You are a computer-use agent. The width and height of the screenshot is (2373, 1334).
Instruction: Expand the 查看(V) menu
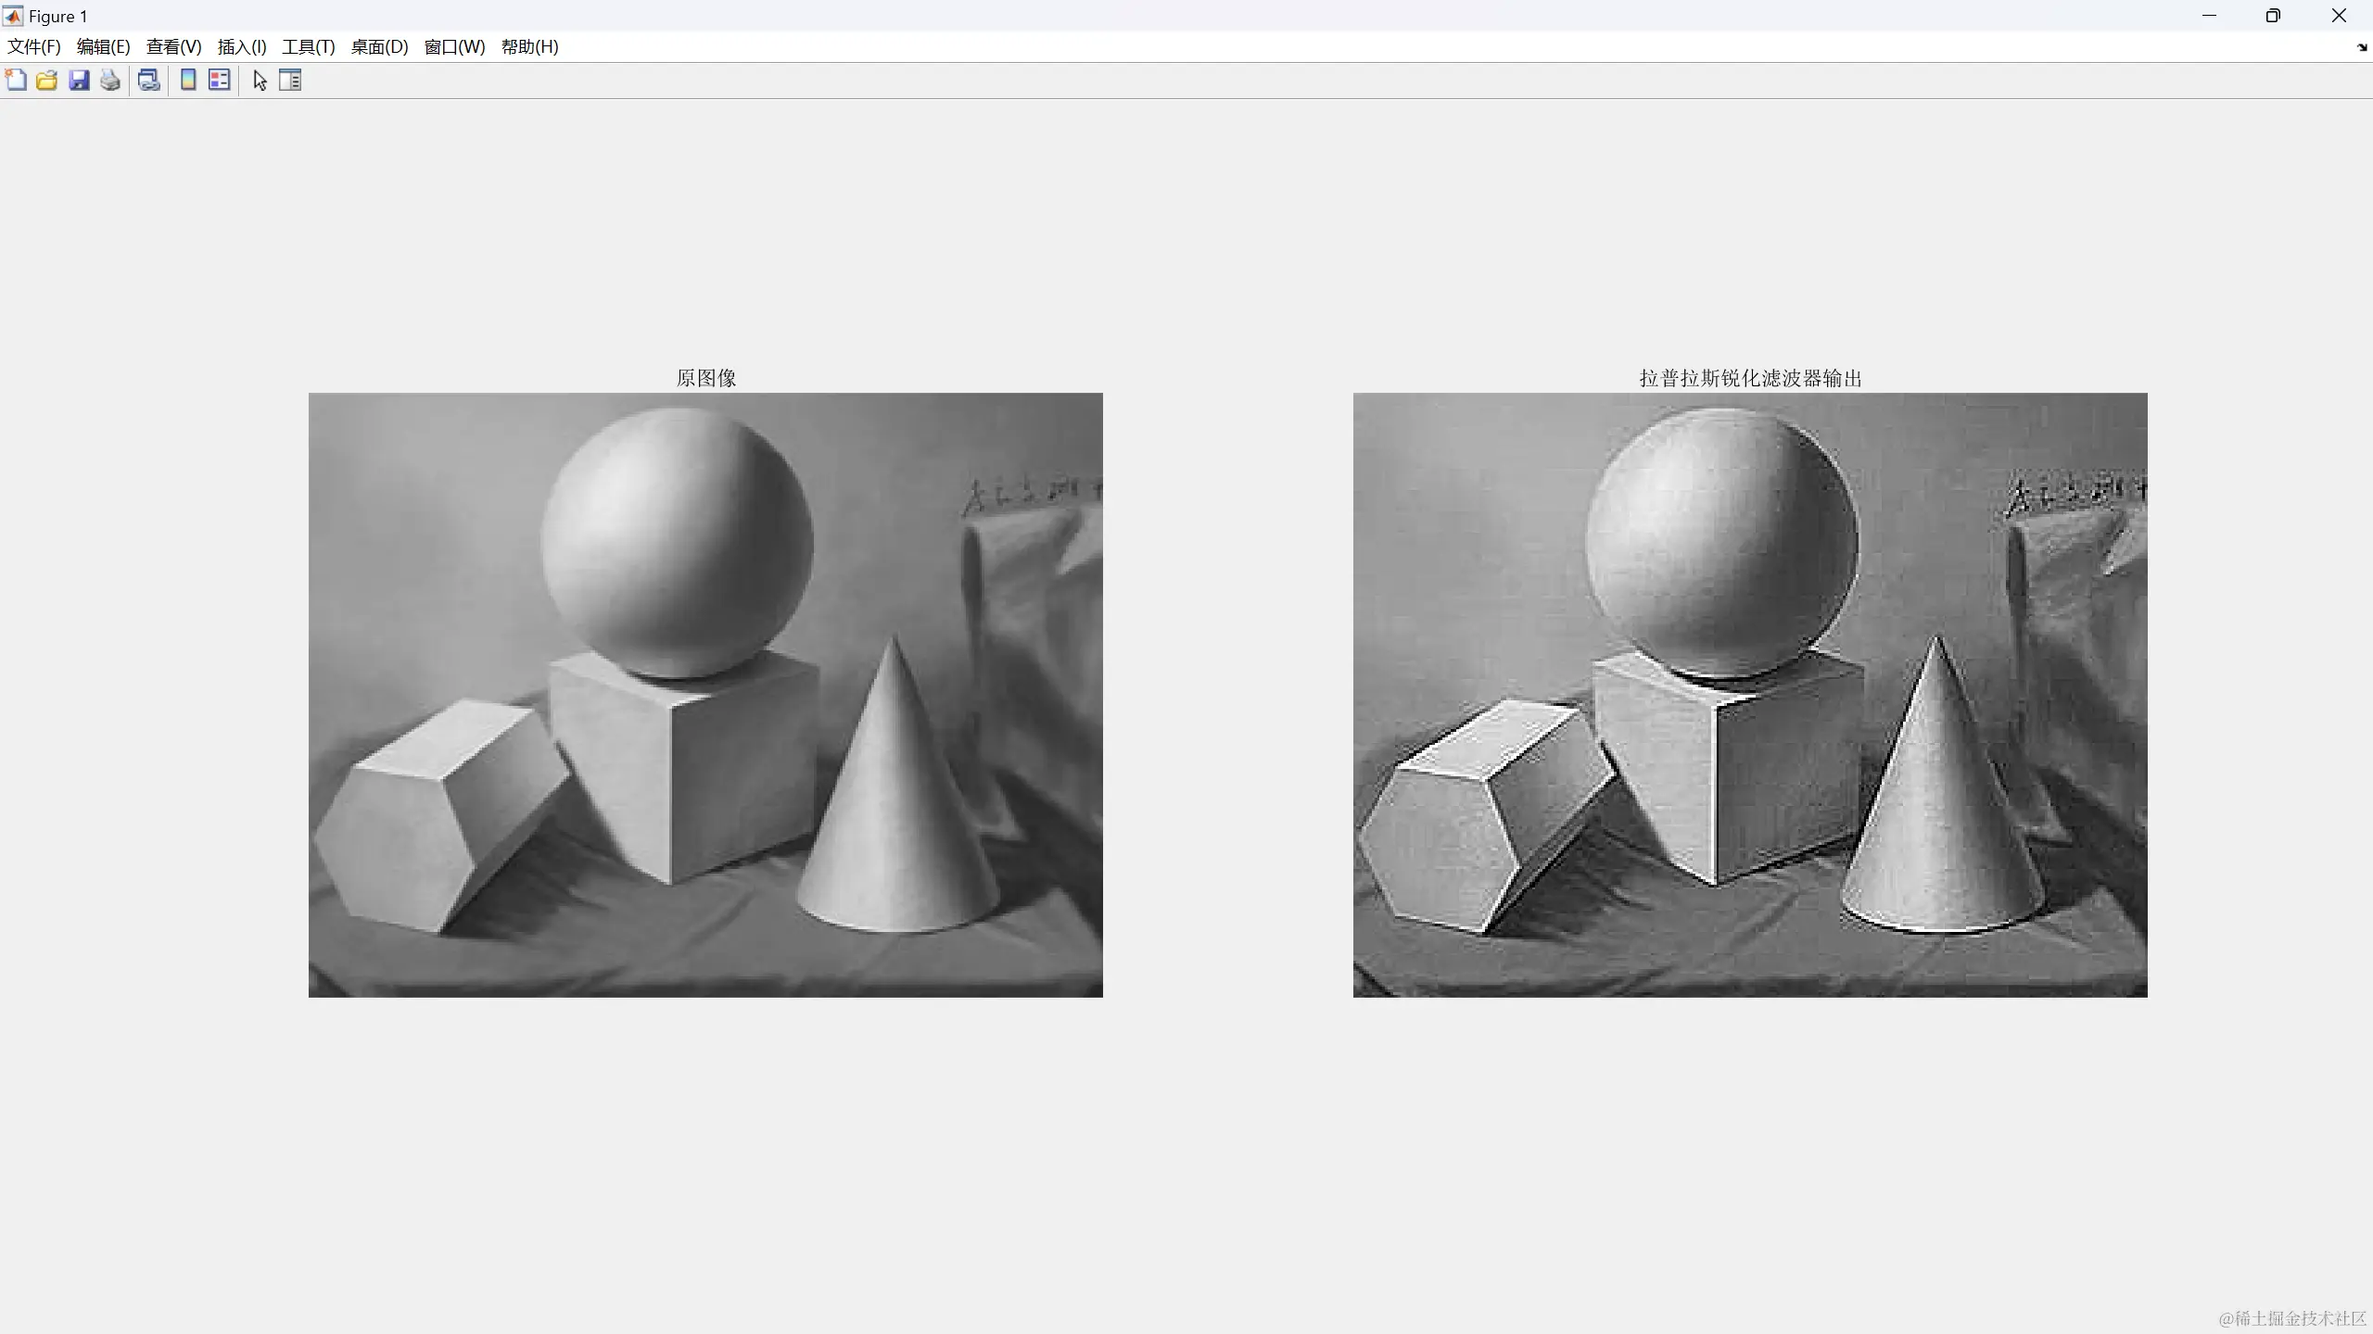pyautogui.click(x=173, y=47)
